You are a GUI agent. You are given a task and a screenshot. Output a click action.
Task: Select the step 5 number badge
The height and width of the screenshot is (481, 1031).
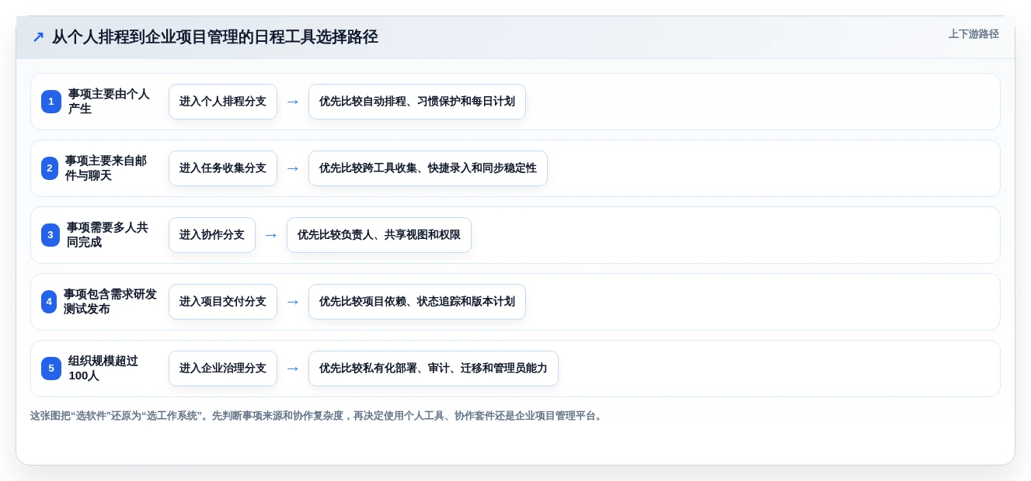tap(51, 369)
